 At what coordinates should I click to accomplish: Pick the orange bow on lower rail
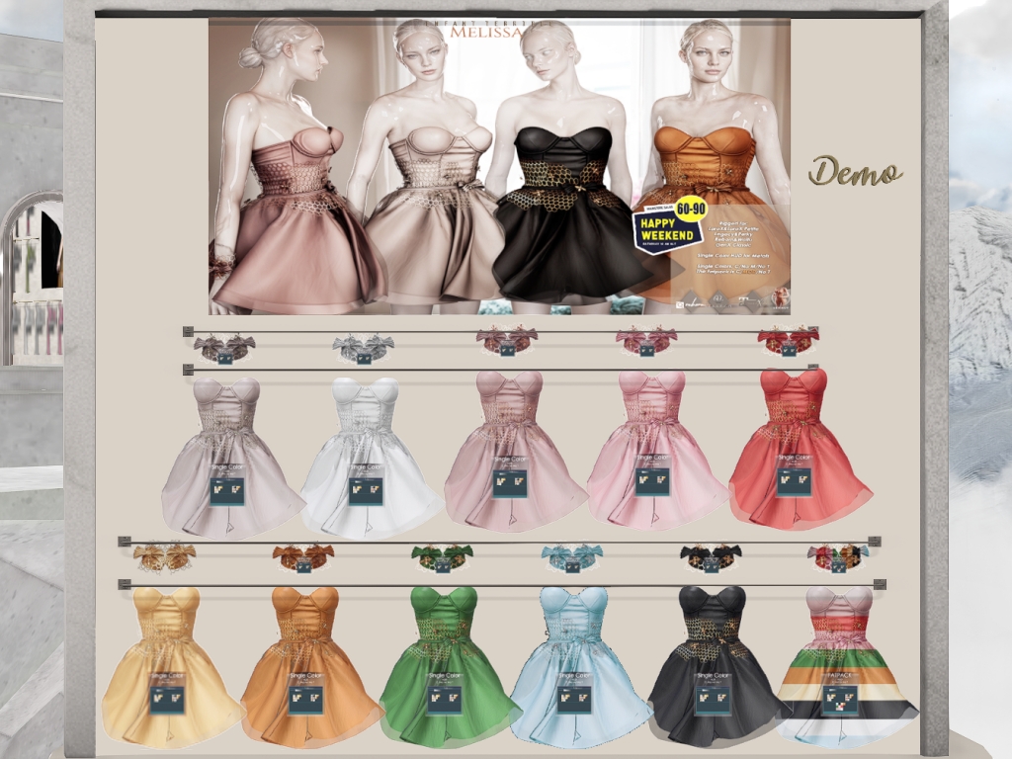(x=303, y=558)
